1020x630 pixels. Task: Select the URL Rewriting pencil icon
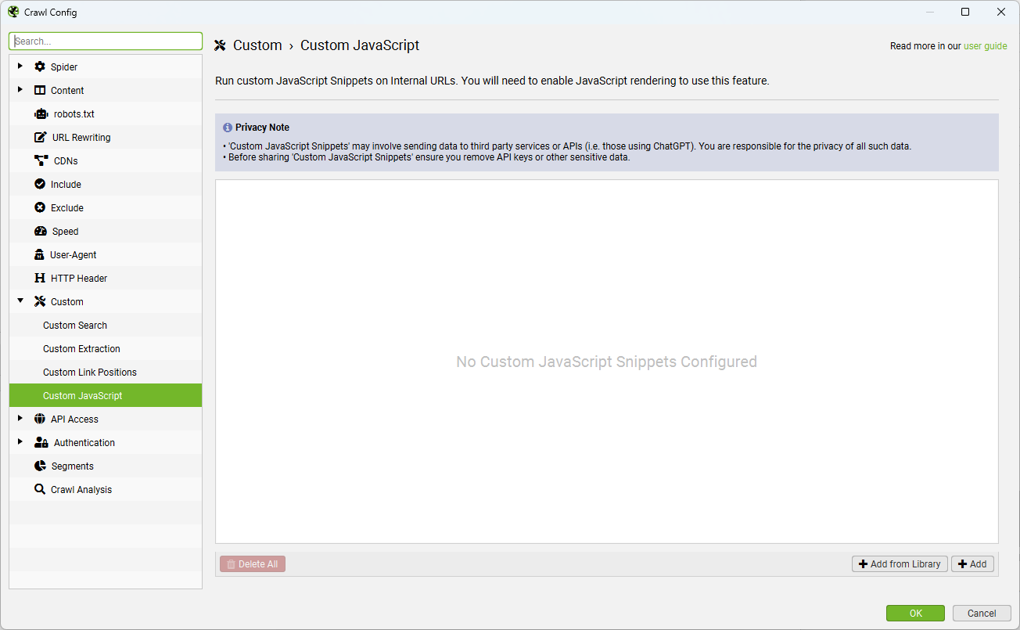(x=38, y=137)
